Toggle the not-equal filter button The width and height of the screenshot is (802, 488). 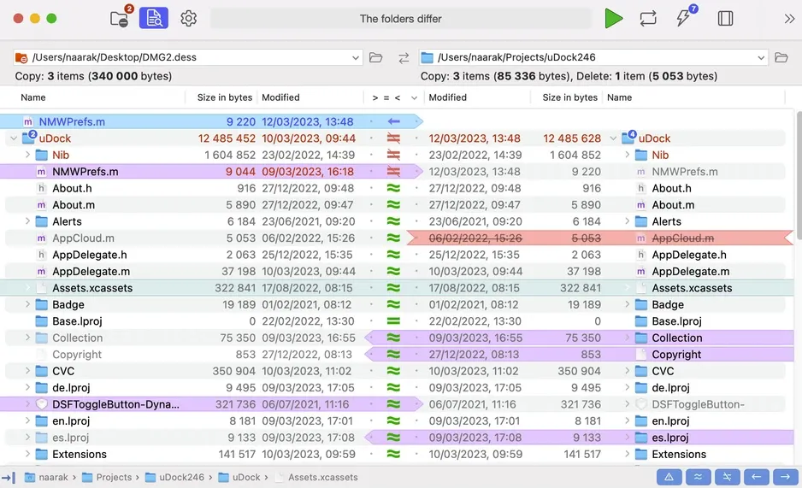(x=728, y=477)
